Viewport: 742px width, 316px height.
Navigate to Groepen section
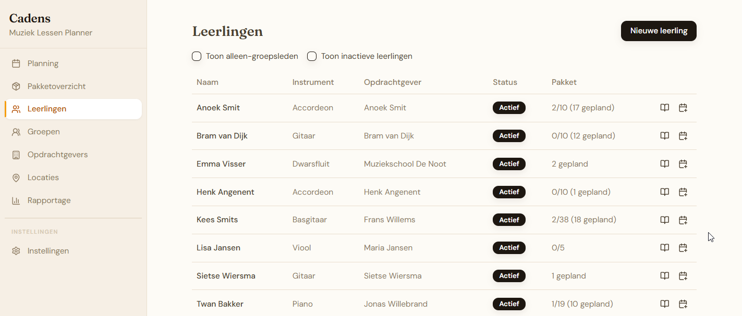tap(43, 132)
